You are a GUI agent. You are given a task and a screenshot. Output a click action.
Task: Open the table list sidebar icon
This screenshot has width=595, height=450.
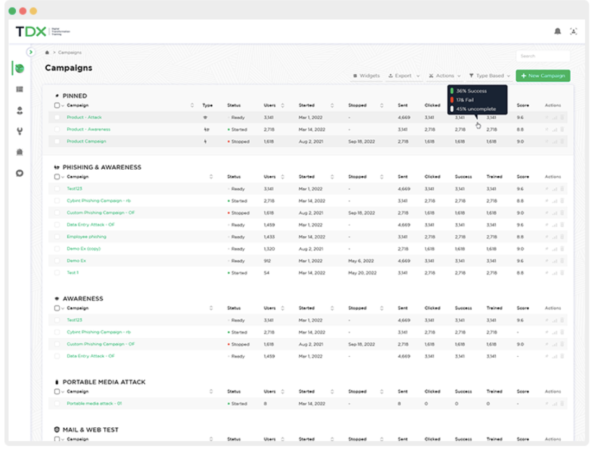[x=20, y=89]
